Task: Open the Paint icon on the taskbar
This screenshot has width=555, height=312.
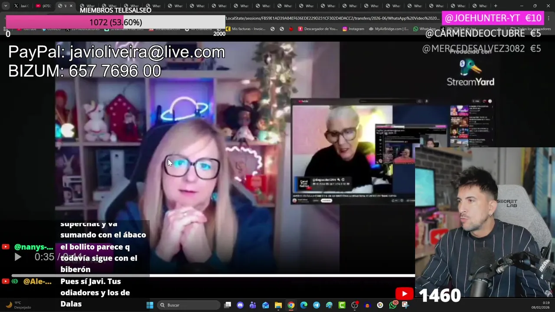Action: click(329, 305)
